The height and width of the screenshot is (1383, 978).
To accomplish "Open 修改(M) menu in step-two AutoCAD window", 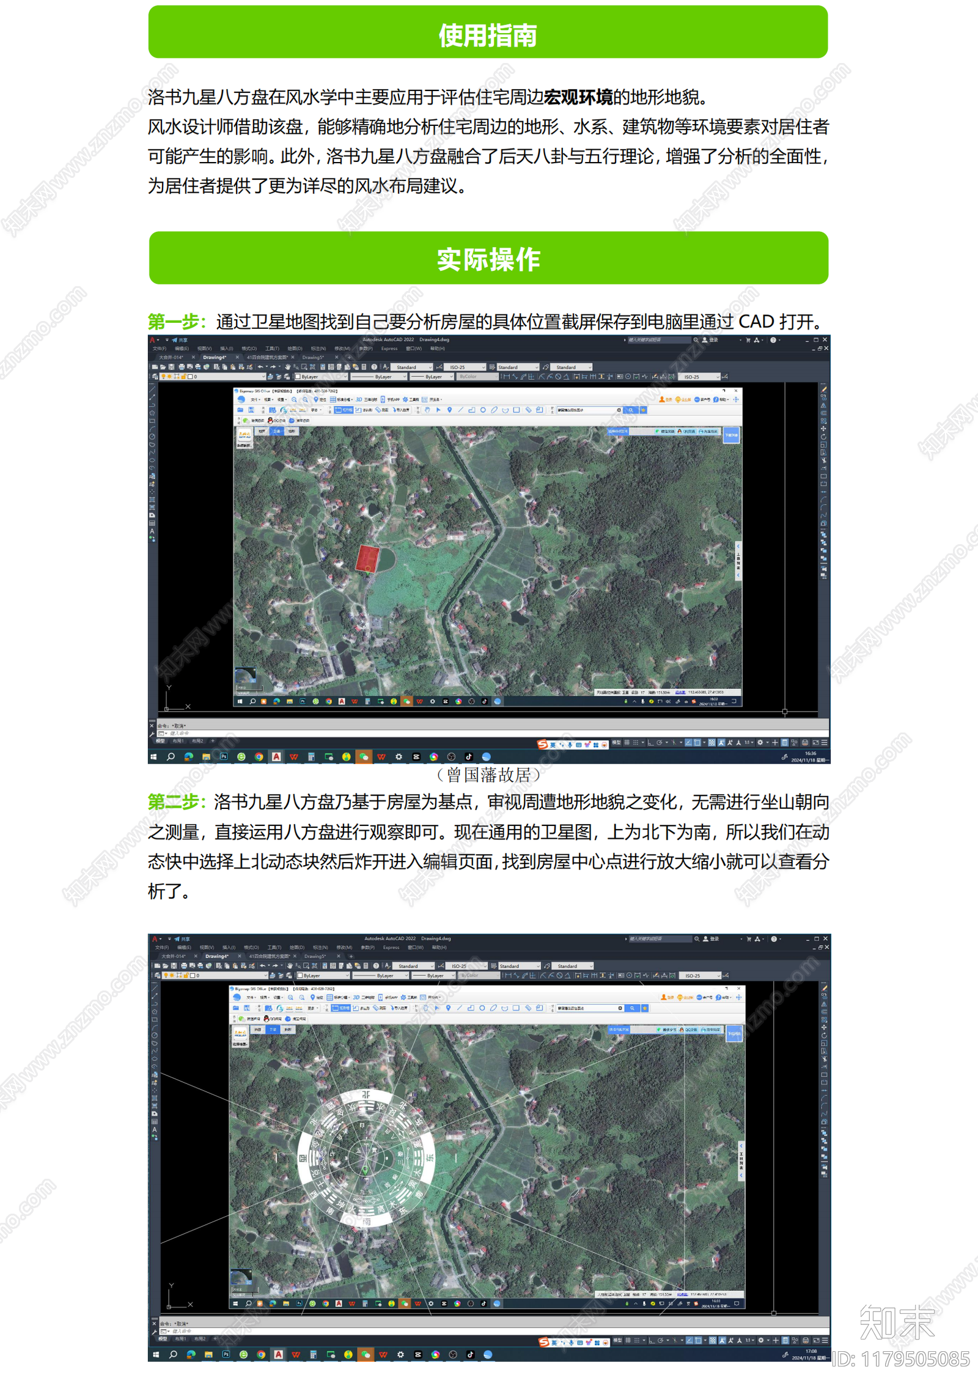I will (x=344, y=947).
